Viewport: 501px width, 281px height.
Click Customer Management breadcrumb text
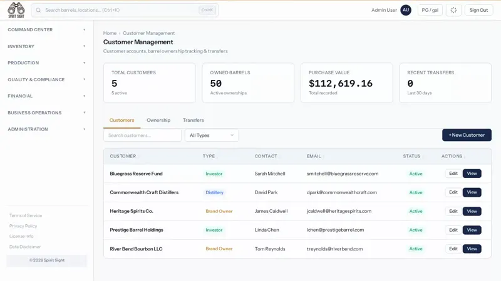click(x=148, y=33)
